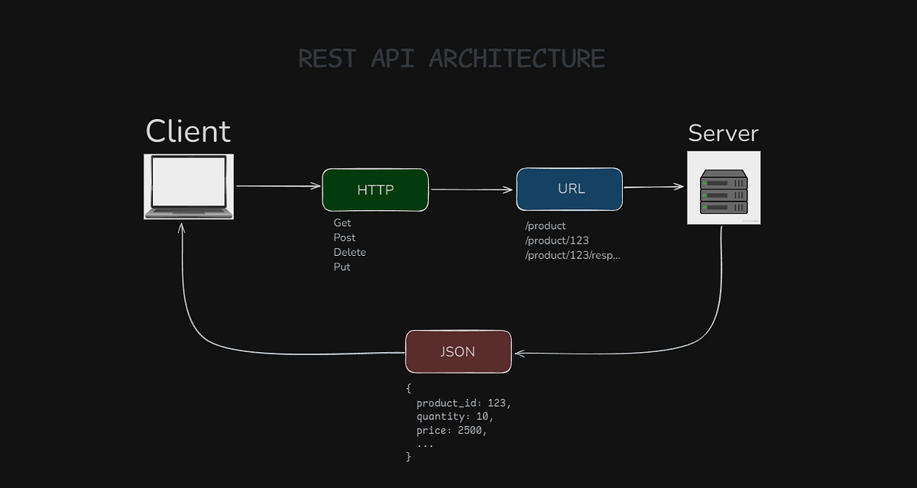Select the red JSON block
This screenshot has height=488, width=917.
click(x=458, y=351)
